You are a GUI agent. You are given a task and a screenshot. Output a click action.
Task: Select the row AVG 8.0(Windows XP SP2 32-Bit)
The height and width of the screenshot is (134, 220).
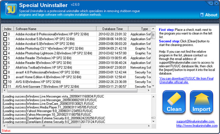77,82
